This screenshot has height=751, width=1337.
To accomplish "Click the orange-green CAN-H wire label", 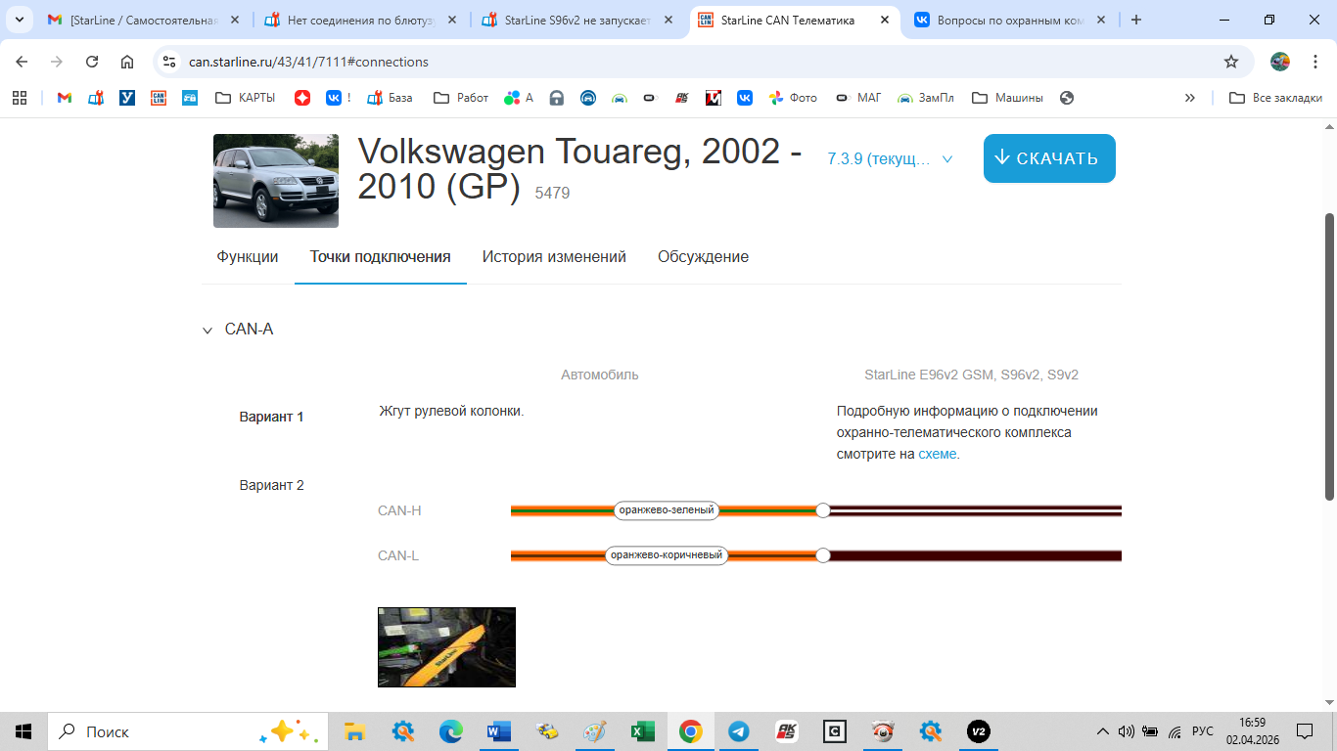I will coord(667,509).
